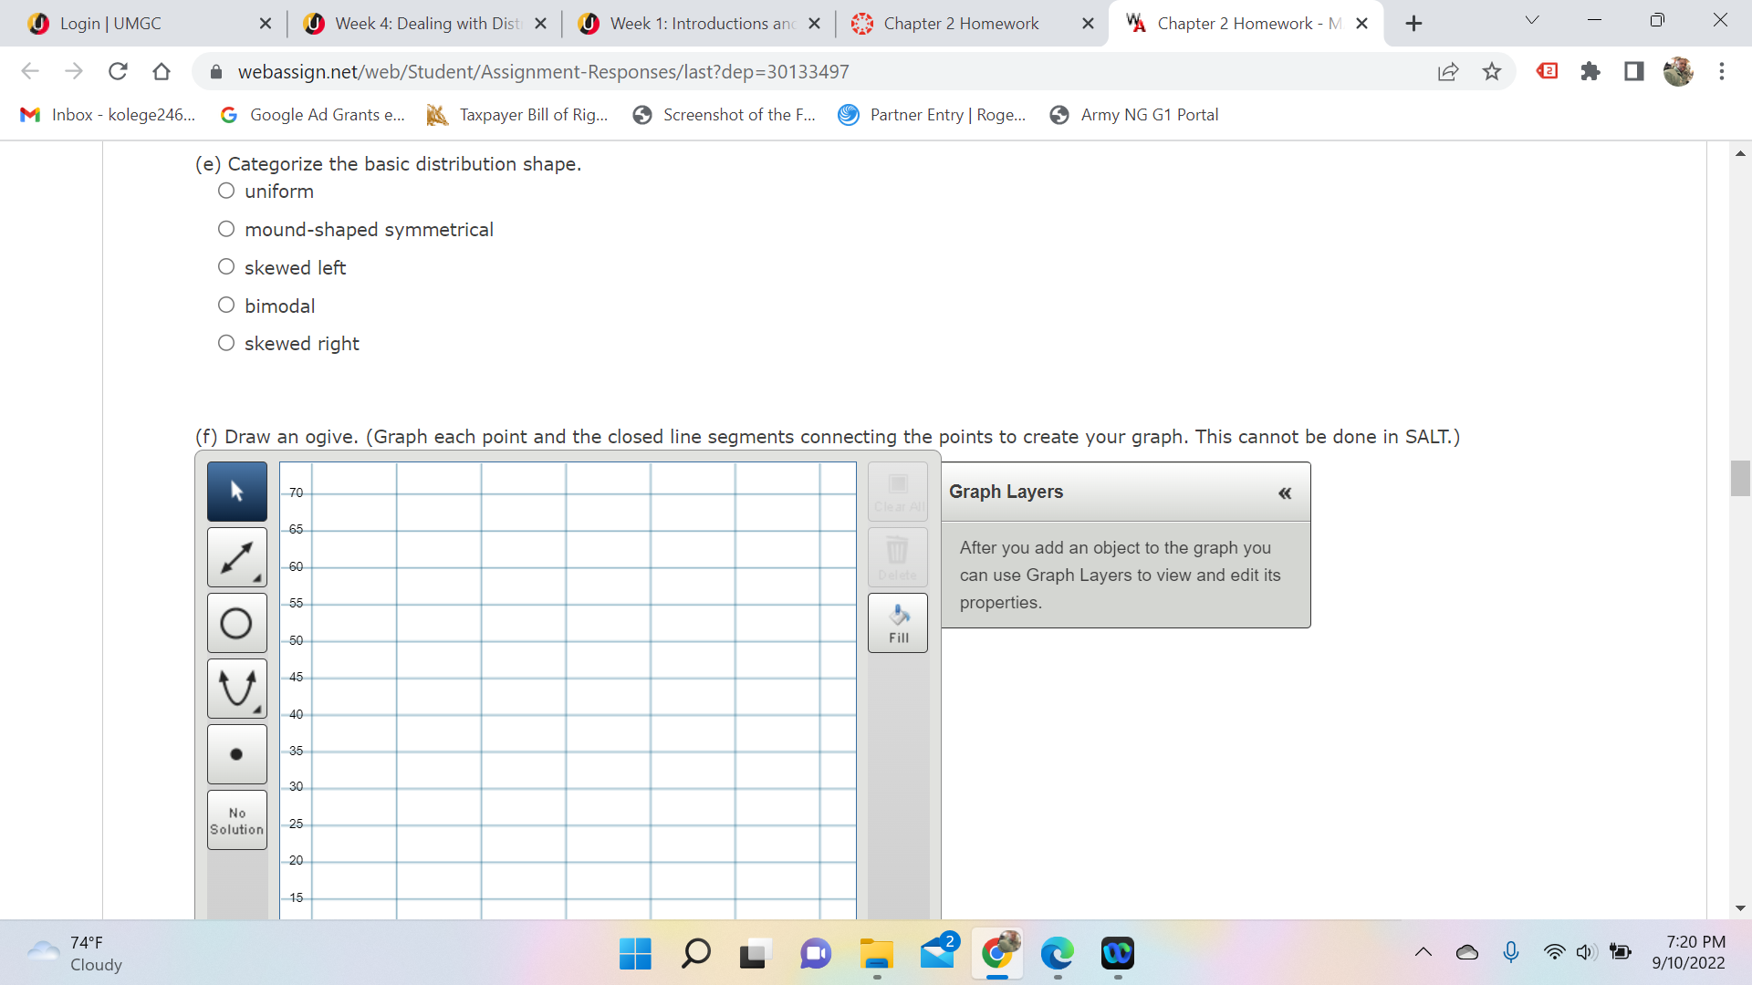Screen dimensions: 1752x985
Task: Activate the Fill paint bucket tool
Action: pyautogui.click(x=897, y=623)
